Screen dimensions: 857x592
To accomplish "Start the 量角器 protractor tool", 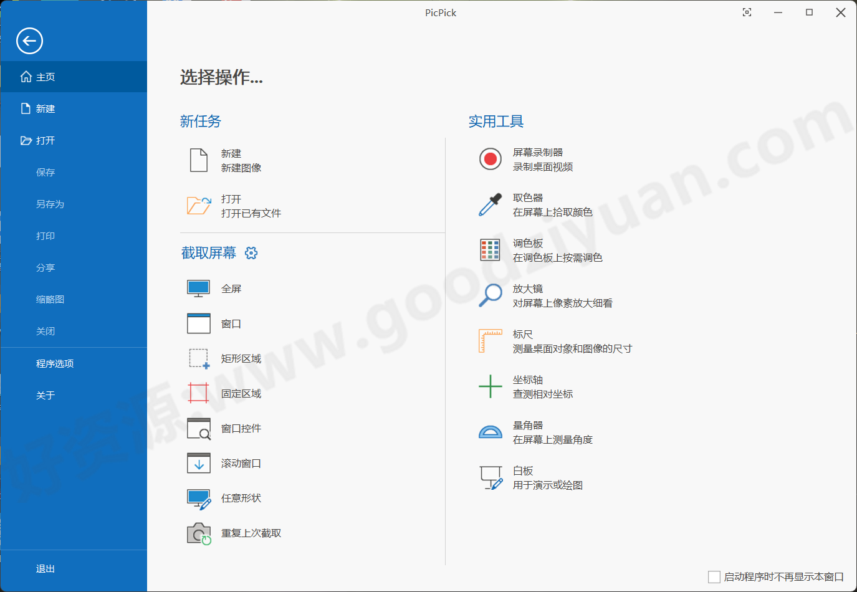I will (491, 431).
